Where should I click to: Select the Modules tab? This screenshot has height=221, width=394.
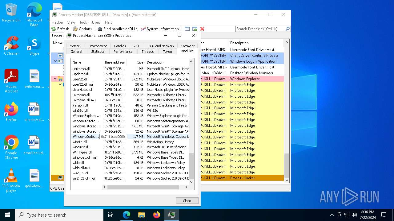click(187, 51)
